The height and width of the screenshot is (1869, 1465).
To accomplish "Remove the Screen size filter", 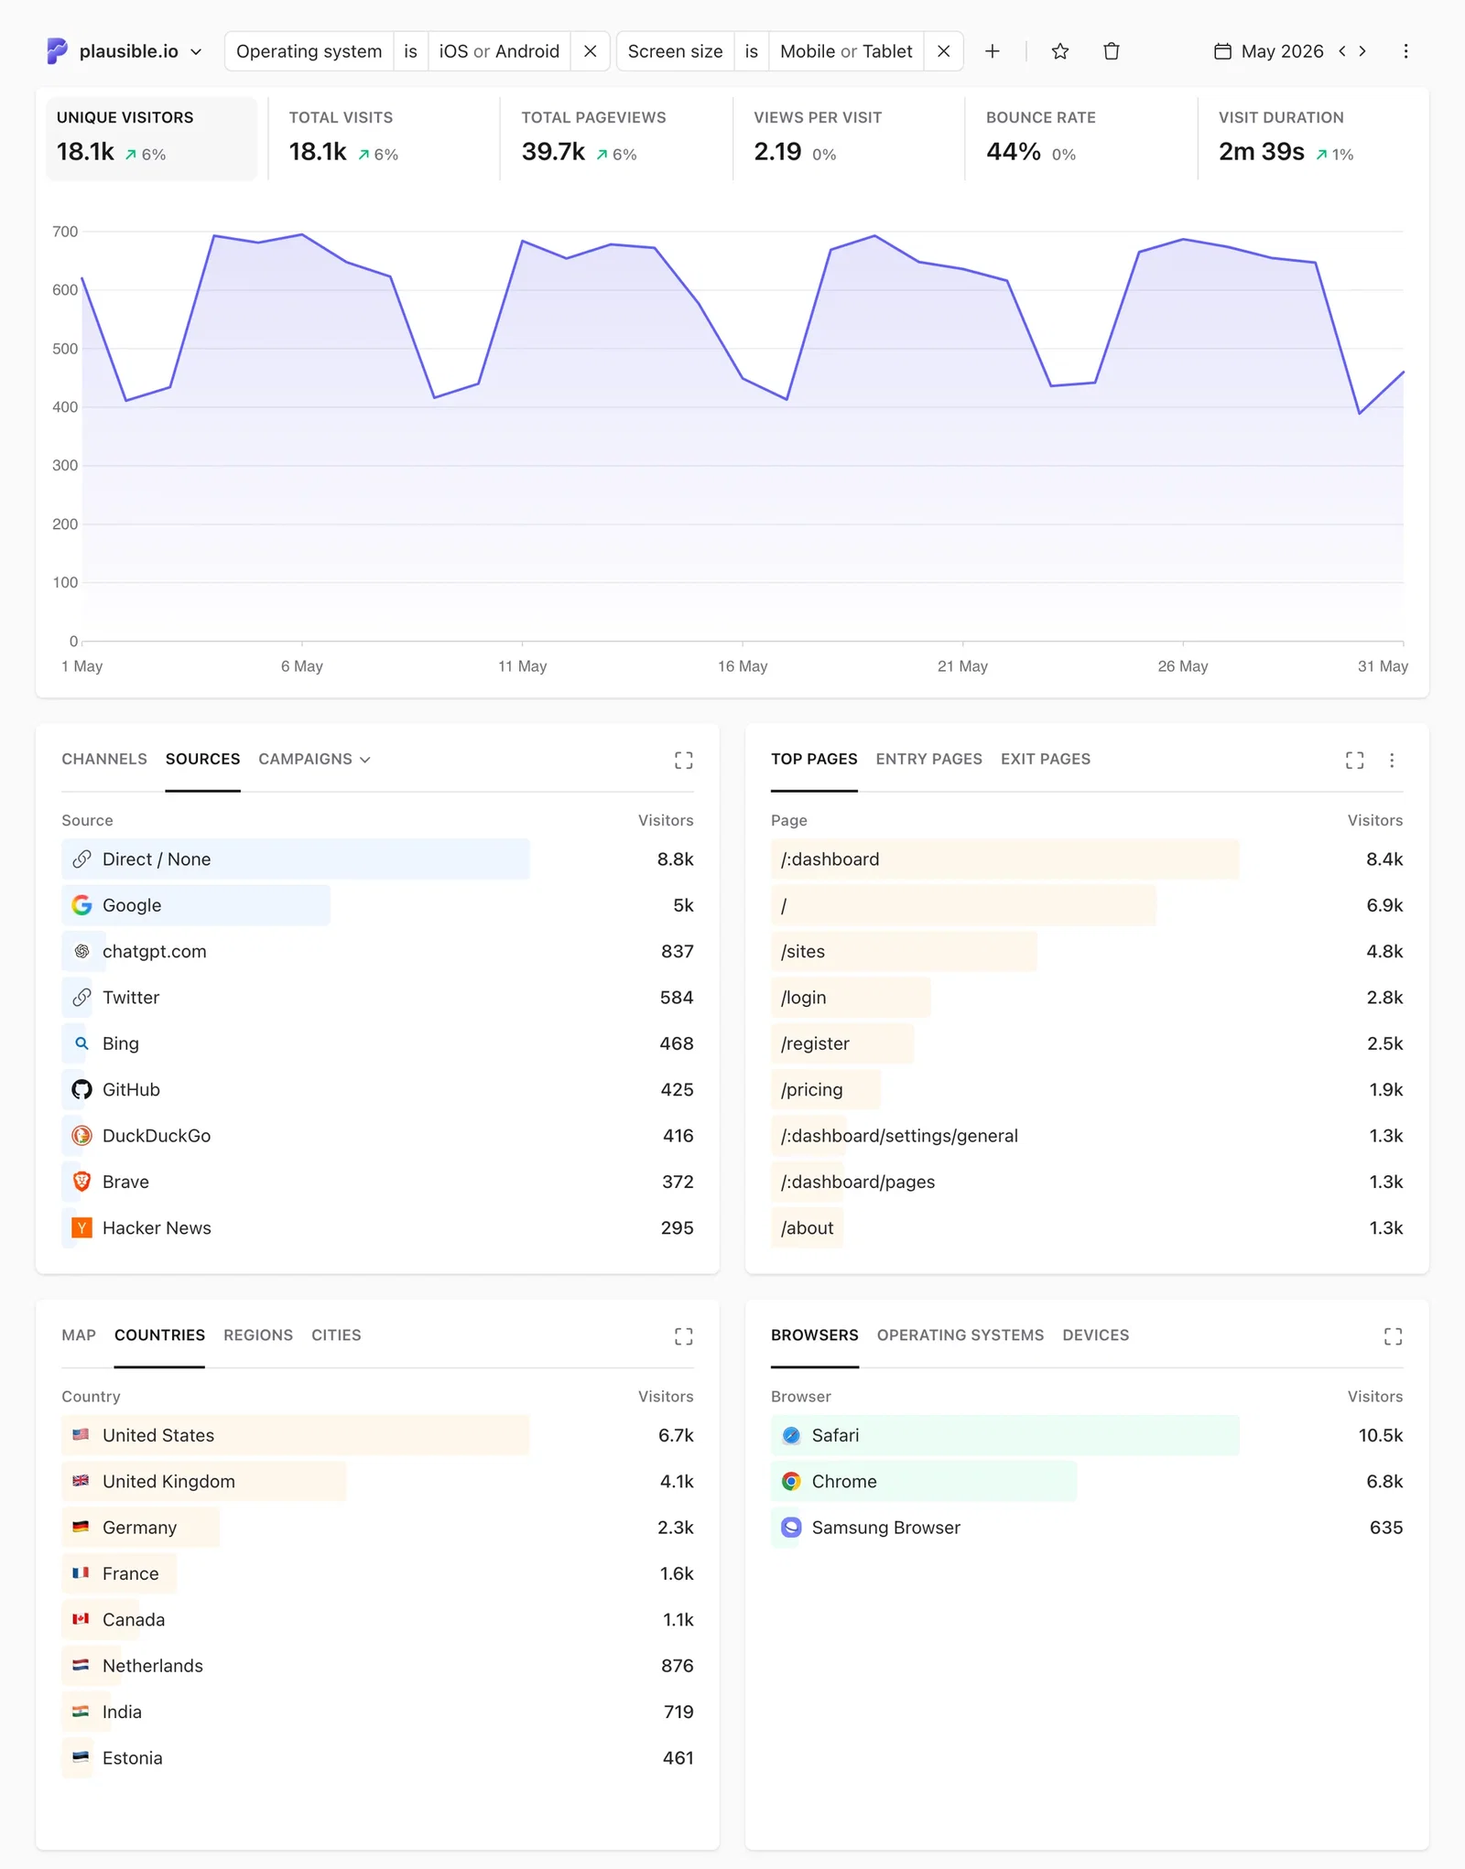I will point(943,51).
